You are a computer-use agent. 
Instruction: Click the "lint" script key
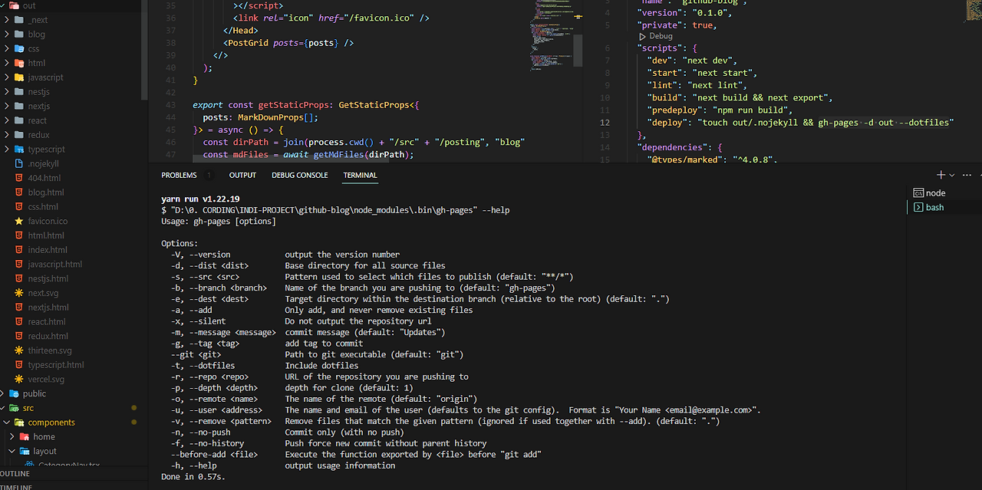pos(662,86)
